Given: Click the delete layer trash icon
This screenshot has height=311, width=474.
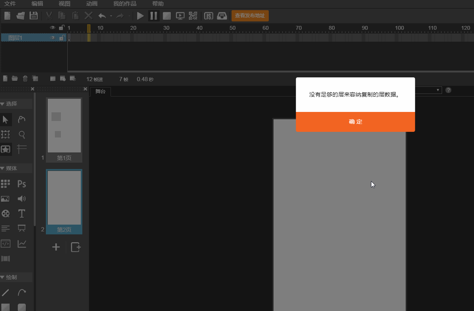Looking at the screenshot, I should [25, 79].
